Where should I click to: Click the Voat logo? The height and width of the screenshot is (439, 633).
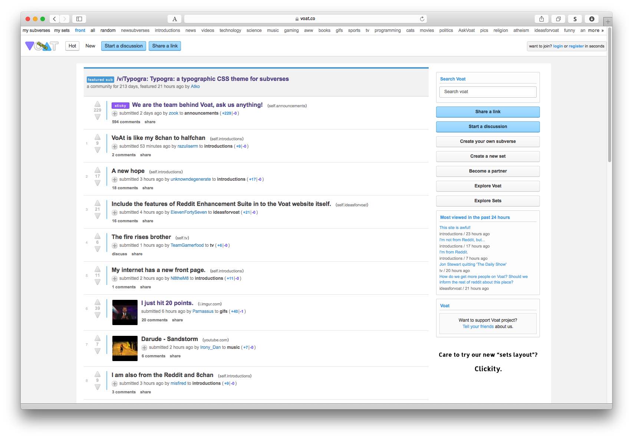(41, 46)
